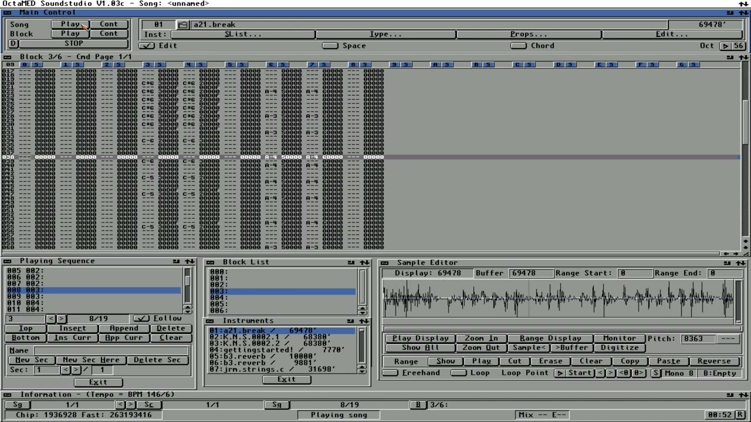
Task: Select instrument 04:gettingstarted!
Action: coord(282,350)
